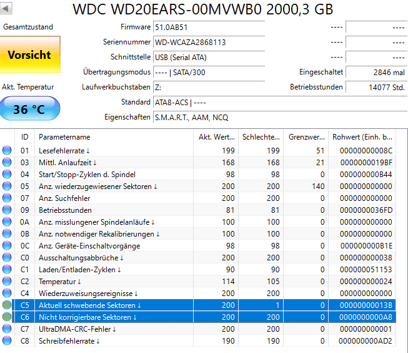
Task: Click status orb for wiederzugewiesener Sektoren row
Action: point(7,186)
